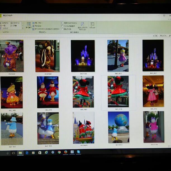Image resolution: width=171 pixels, height=171 pixels.
Task: Select the highlighted Minnie red dress thumbnail
Action: click(118, 91)
